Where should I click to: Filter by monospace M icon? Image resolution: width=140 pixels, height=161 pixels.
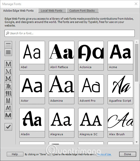tap(8, 101)
